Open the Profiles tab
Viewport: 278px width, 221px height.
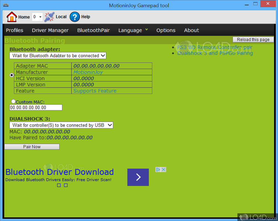15,30
